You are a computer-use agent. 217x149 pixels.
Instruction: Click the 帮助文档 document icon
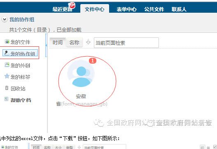click(6, 99)
